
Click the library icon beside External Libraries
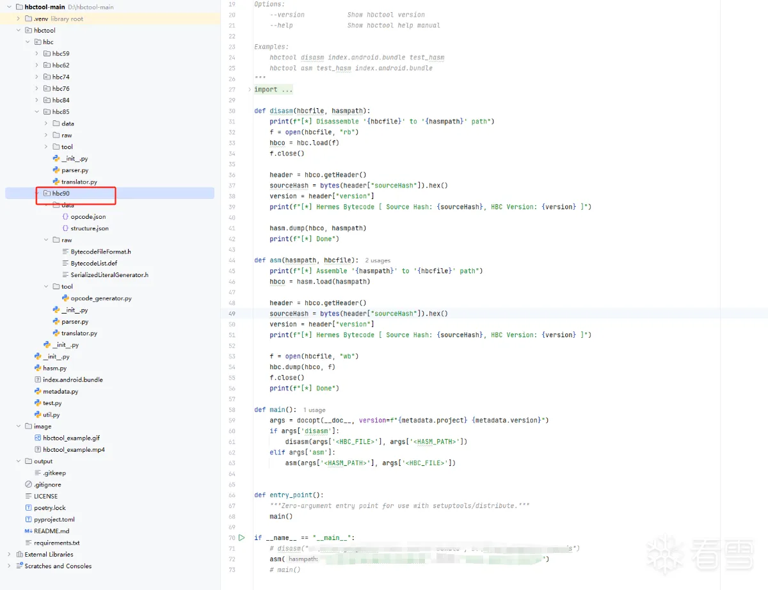tap(19, 554)
